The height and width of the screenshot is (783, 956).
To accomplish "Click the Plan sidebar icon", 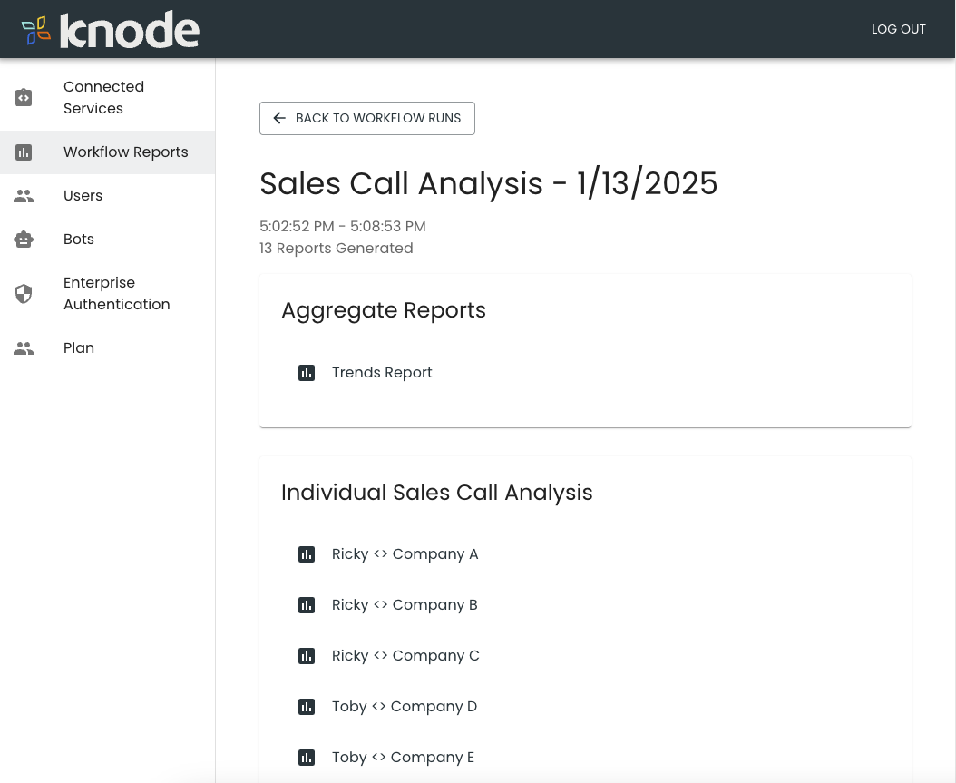I will click(x=24, y=348).
